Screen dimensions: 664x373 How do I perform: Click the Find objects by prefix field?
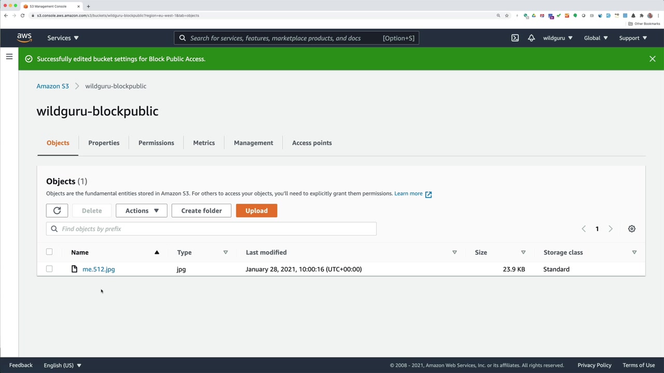[211, 229]
